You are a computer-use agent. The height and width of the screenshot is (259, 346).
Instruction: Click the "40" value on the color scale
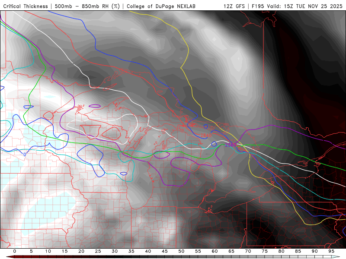[148, 251]
